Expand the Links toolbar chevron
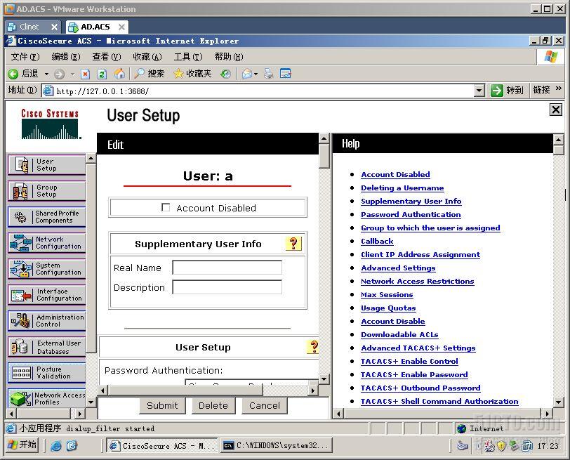 (x=558, y=88)
